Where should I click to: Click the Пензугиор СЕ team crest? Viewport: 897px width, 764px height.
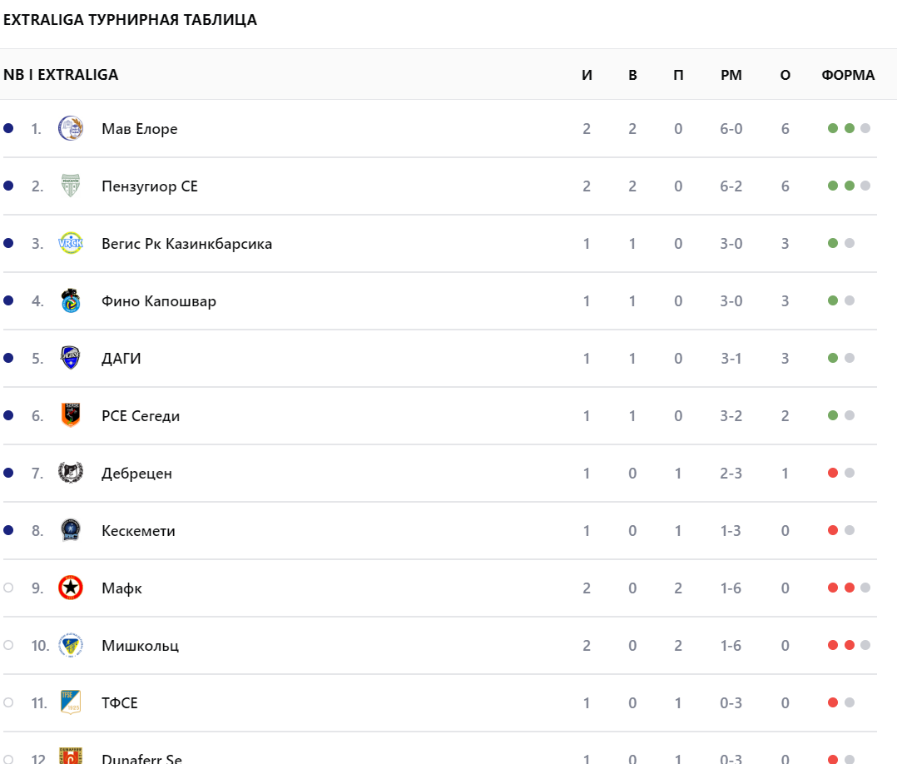(x=71, y=186)
